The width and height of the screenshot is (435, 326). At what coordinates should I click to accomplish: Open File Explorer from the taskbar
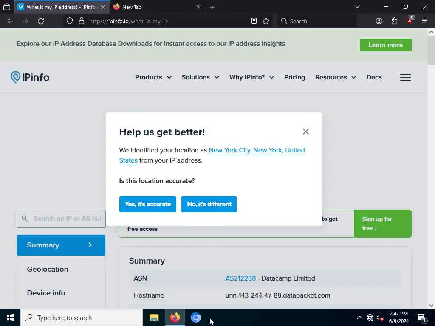coord(154,318)
